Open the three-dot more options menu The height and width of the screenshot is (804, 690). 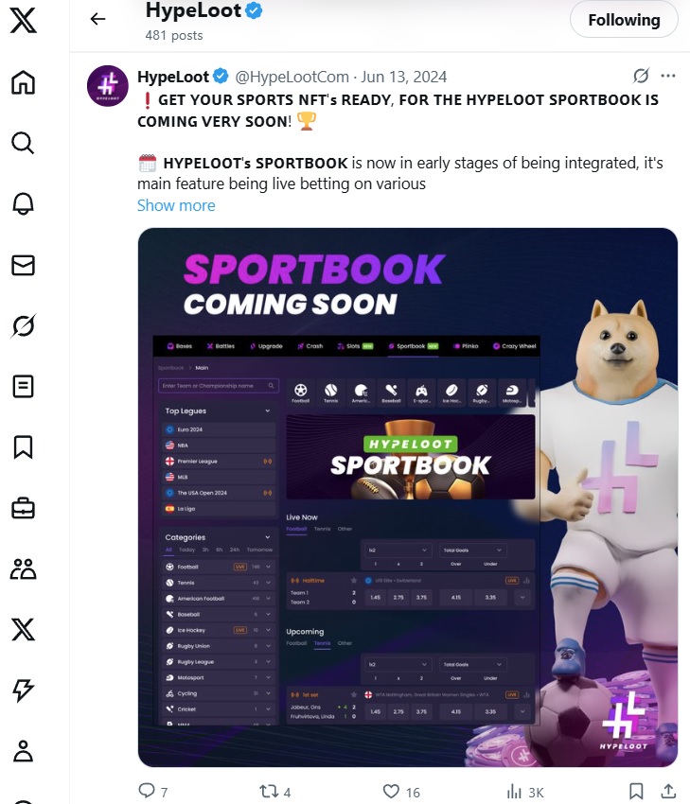point(668,76)
